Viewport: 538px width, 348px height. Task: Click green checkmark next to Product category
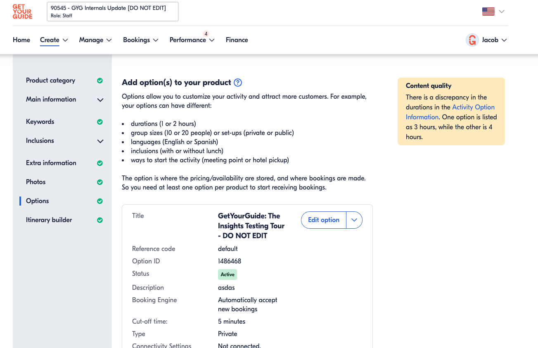click(x=100, y=80)
